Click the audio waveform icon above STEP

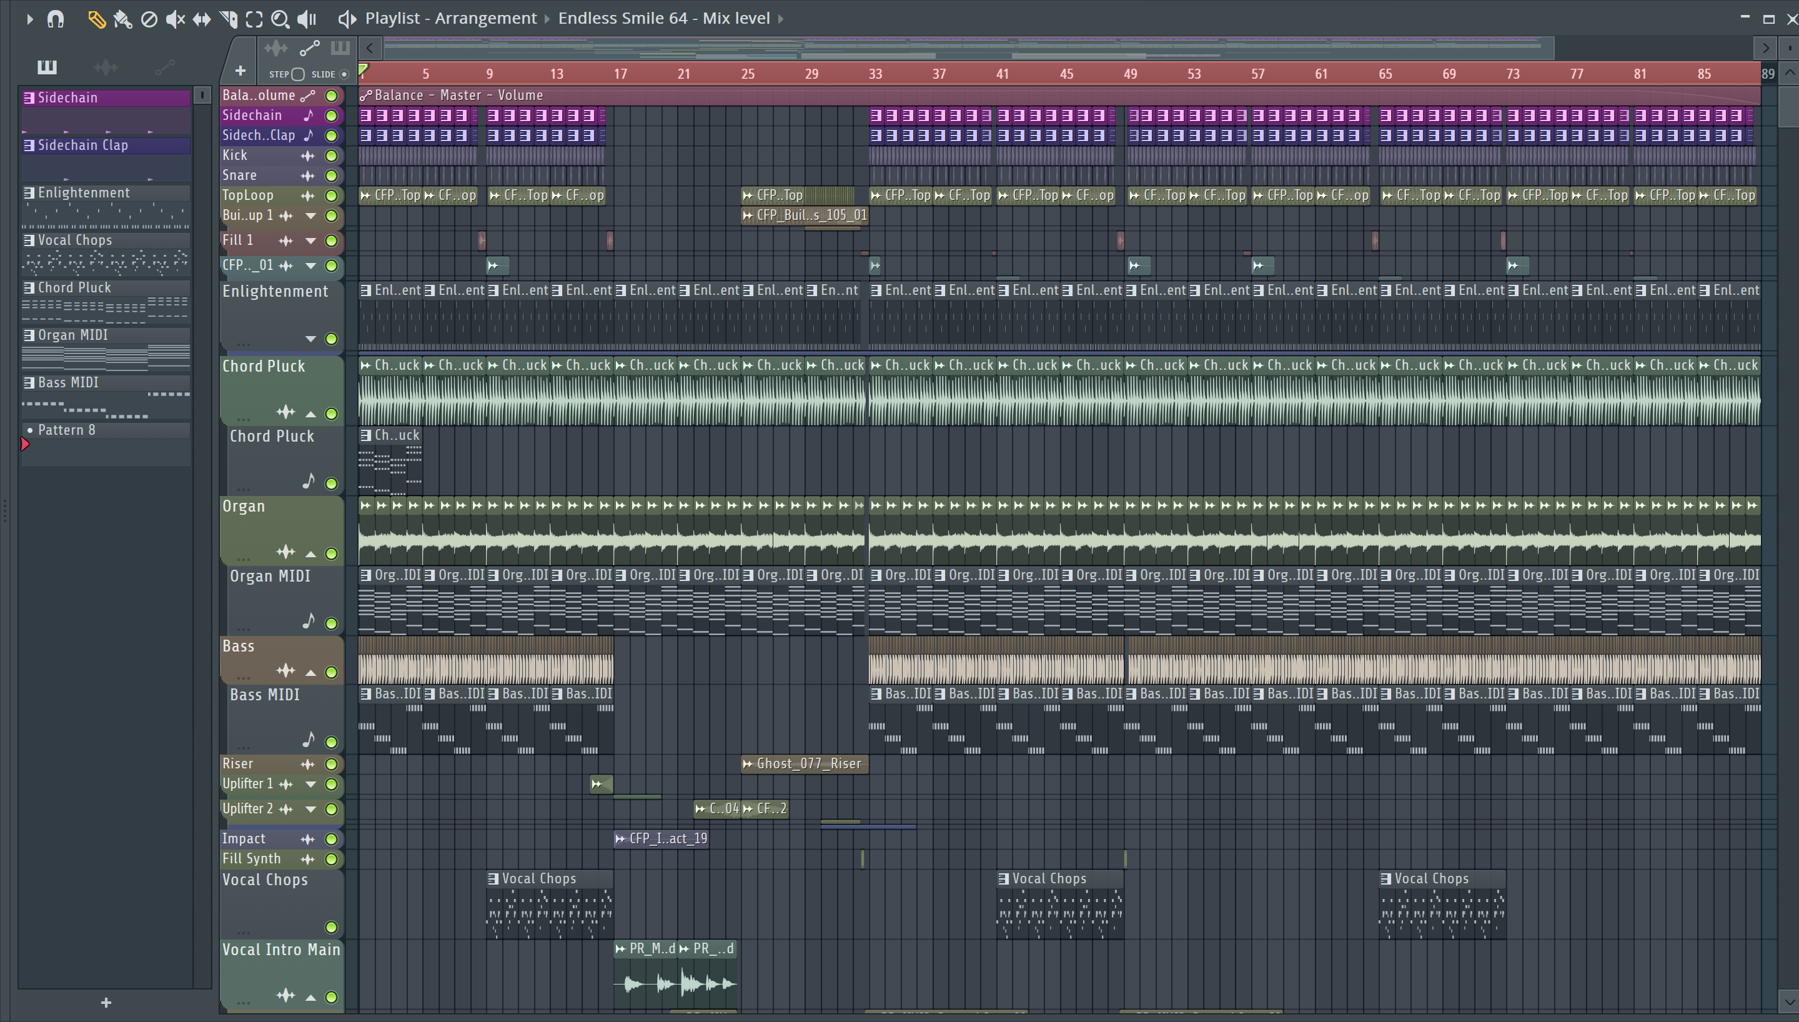pos(275,47)
